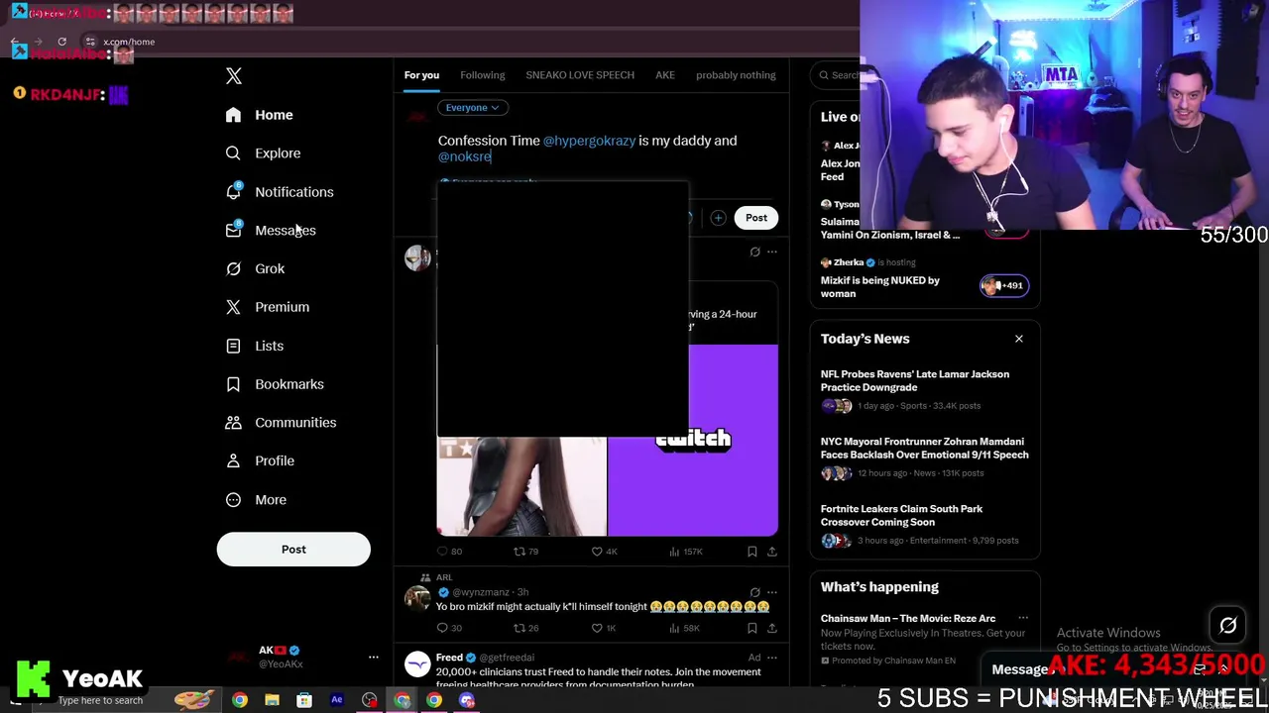Viewport: 1269px width, 713px height.
Task: Open more options for the @wynzmanz post
Action: point(772,592)
